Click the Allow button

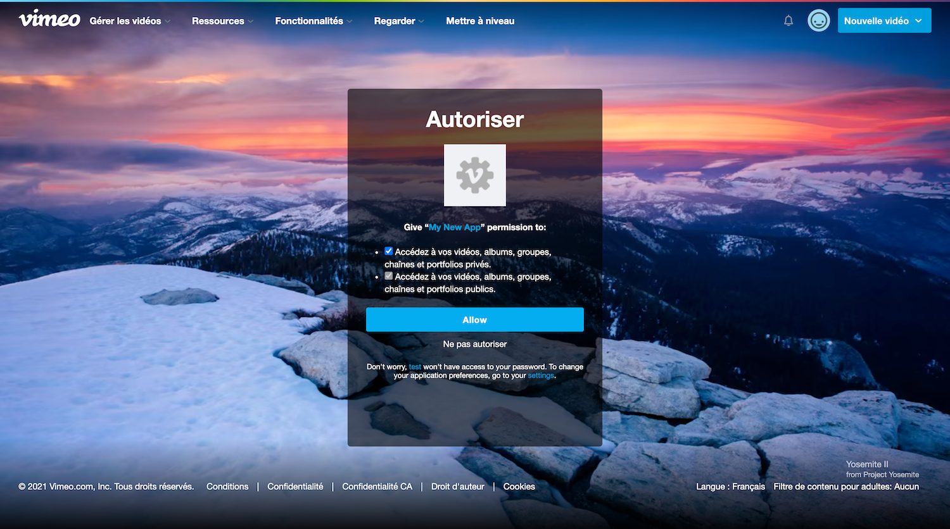(474, 320)
